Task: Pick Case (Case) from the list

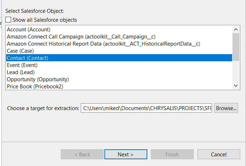Action: (x=119, y=51)
